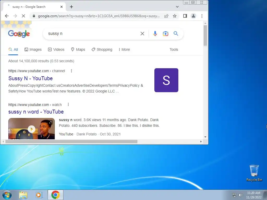
Task: Open Chrome profile avatar
Action: (193, 16)
